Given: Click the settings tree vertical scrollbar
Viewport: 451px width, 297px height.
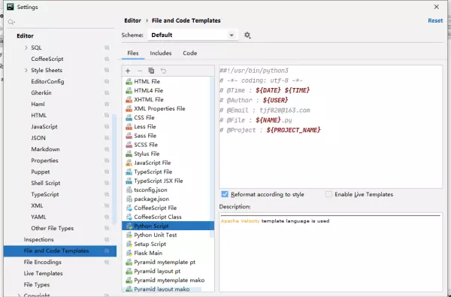Looking at the screenshot, I should [114, 169].
